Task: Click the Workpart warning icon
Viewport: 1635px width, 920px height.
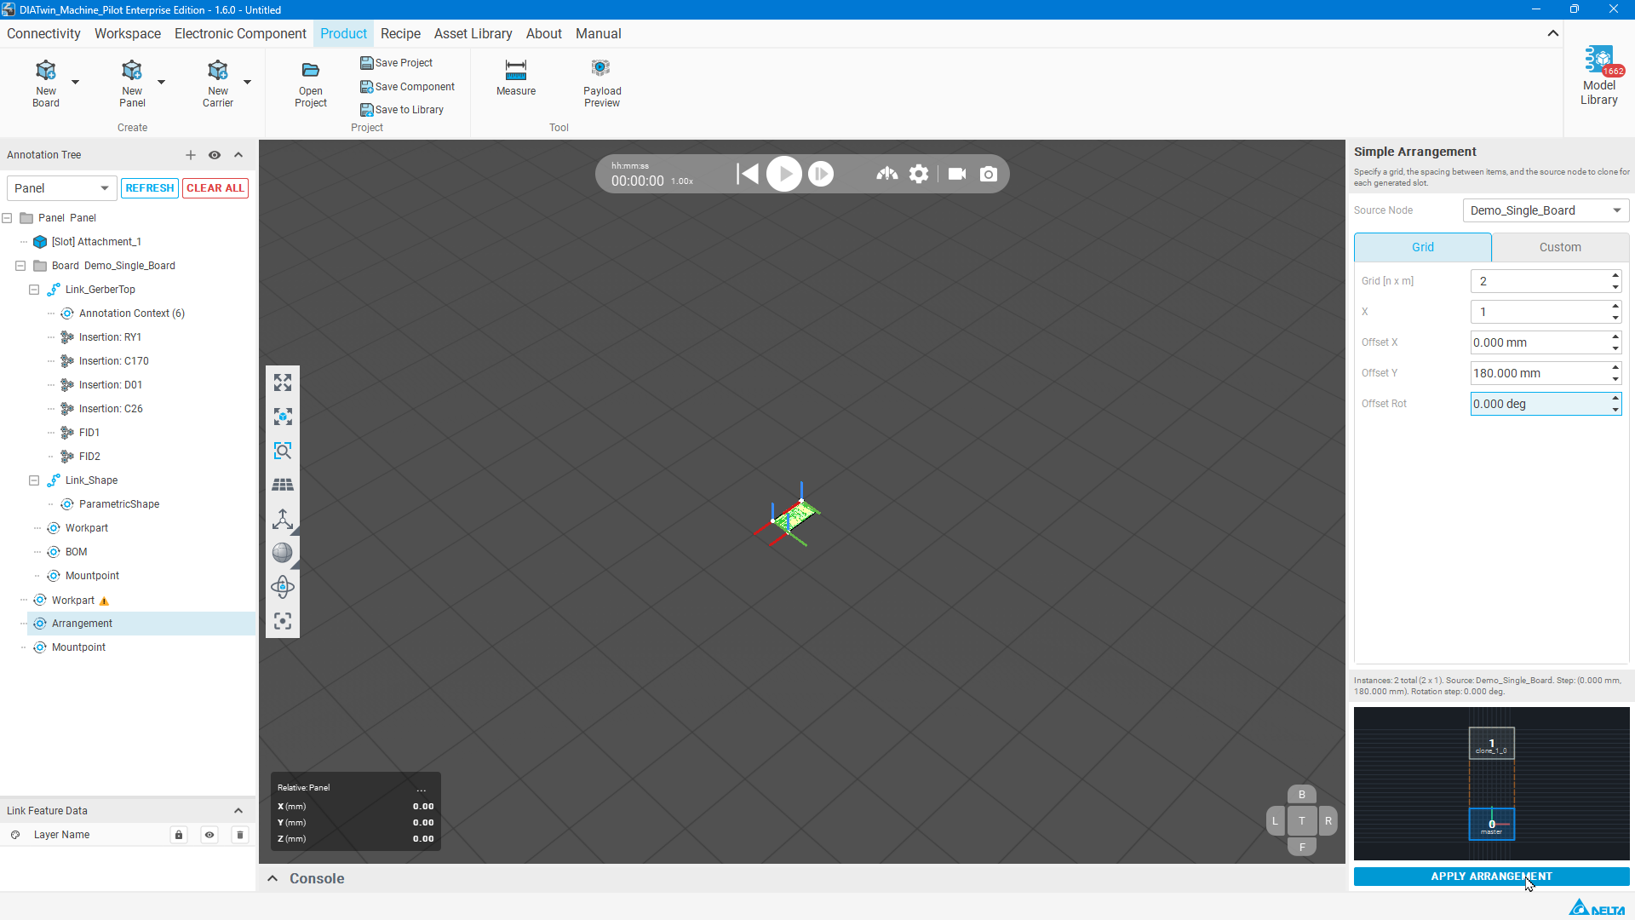Action: [105, 601]
